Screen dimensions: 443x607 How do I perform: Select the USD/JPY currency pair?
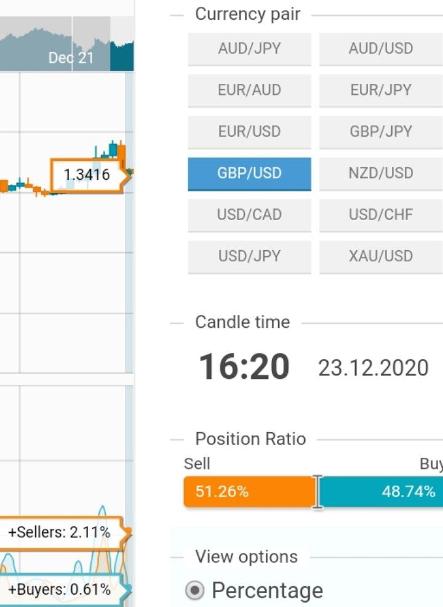click(x=249, y=256)
